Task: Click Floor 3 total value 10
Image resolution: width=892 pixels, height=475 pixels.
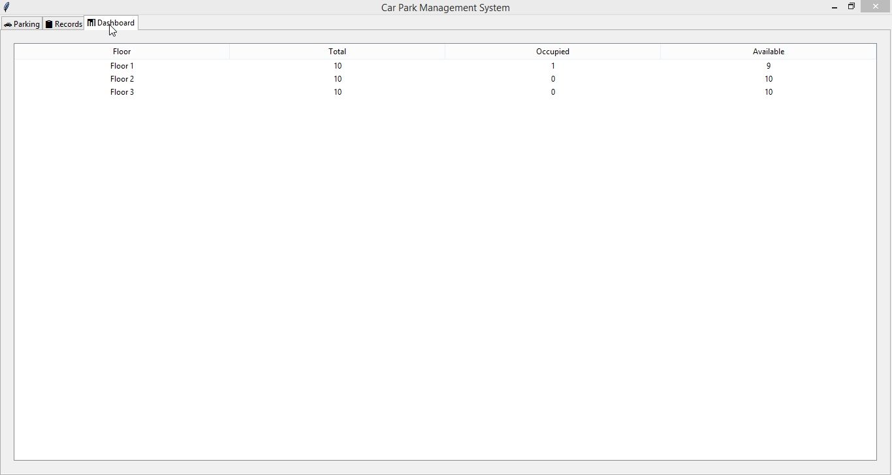Action: 338,92
